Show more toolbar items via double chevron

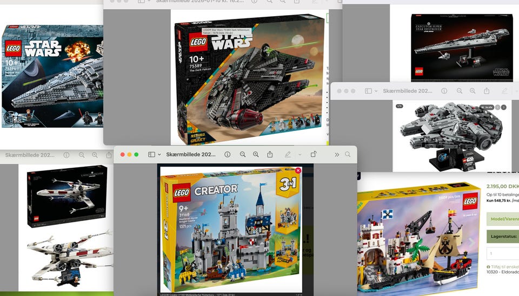coord(337,154)
